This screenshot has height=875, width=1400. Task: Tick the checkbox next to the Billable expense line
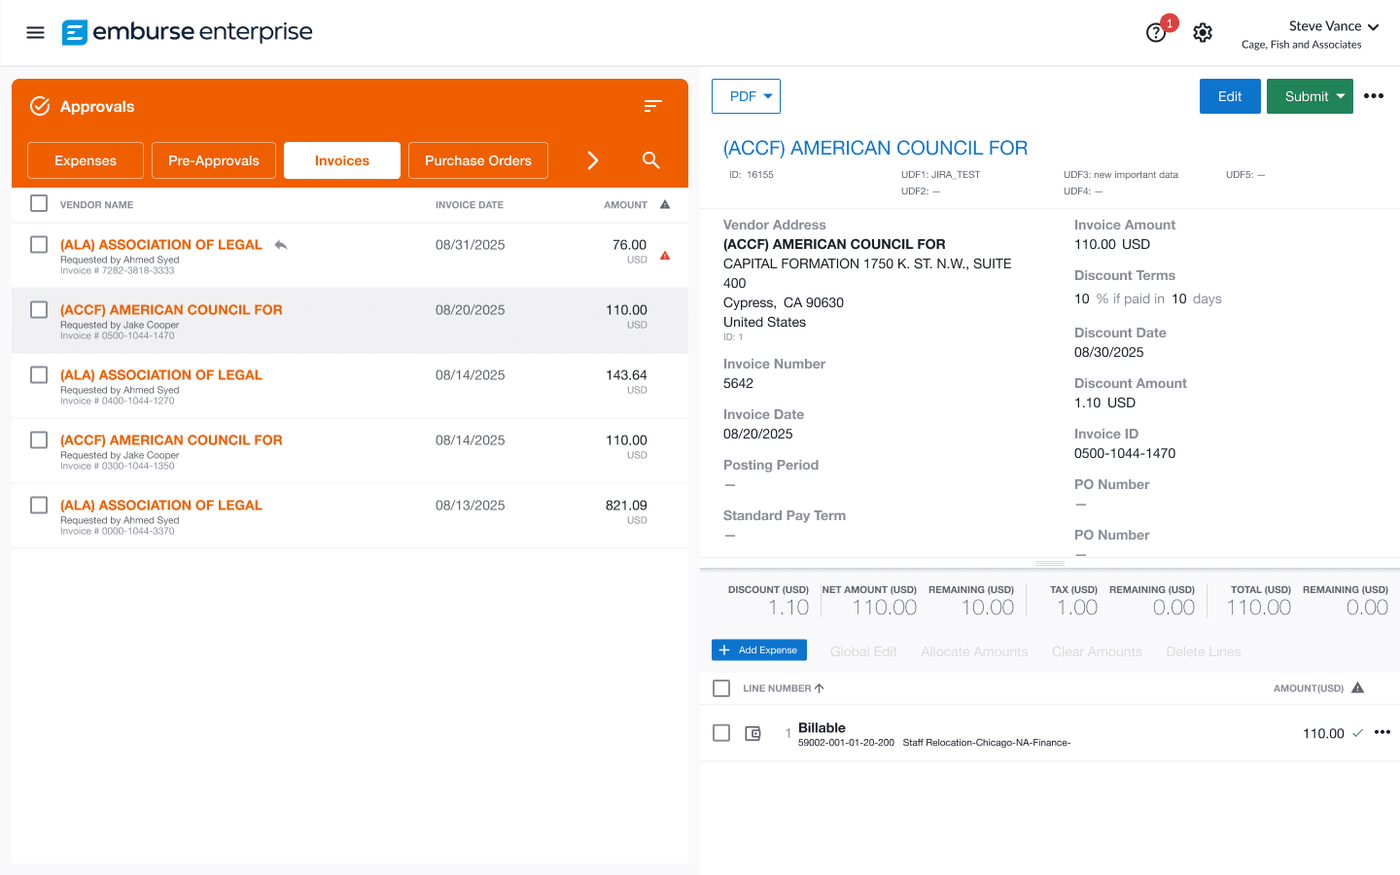(x=720, y=732)
